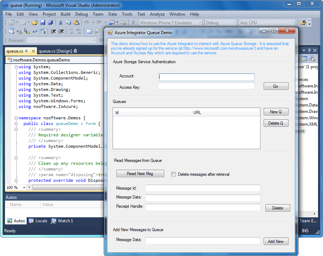The image size is (323, 256).
Task: Open the Debug configuration dropdown
Action: pos(235,23)
